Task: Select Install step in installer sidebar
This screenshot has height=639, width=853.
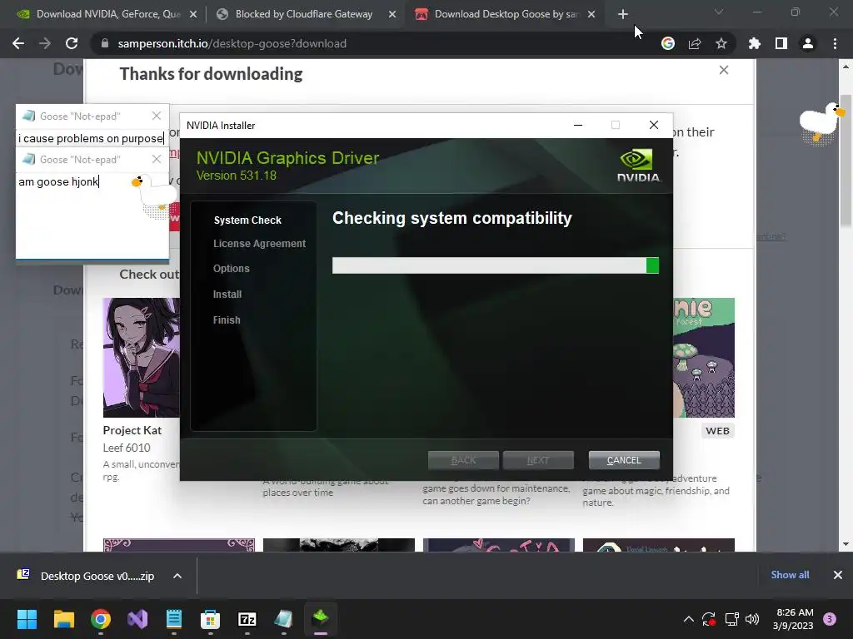Action: coord(227,294)
